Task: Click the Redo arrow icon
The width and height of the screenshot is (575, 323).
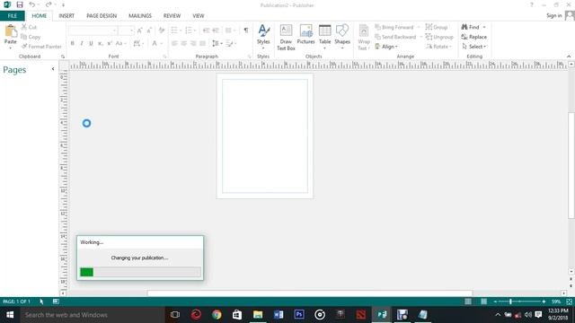Action: click(49, 4)
